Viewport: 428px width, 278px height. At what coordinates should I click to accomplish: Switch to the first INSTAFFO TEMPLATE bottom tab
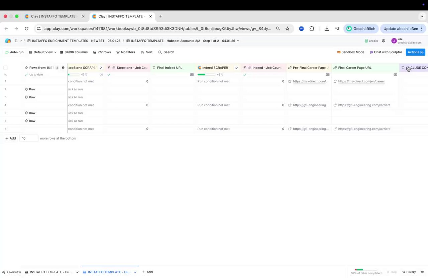tap(48, 272)
